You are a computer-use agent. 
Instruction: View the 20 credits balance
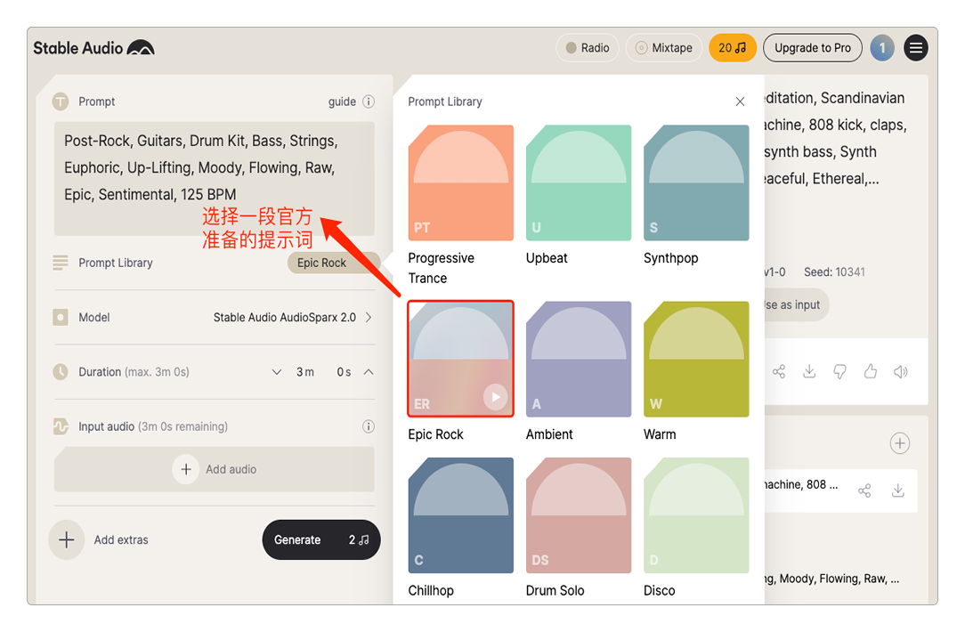733,48
